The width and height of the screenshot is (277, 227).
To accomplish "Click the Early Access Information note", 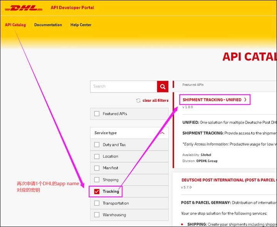I will [230, 144].
